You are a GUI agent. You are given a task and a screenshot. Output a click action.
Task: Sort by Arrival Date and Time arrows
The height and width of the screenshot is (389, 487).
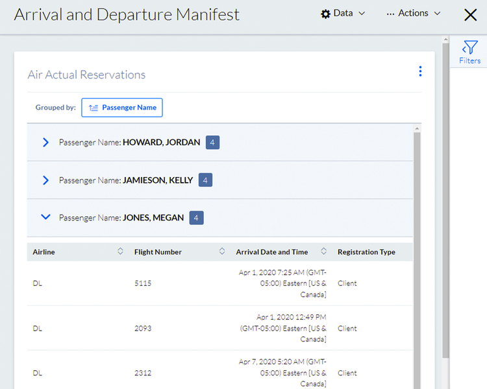[323, 252]
